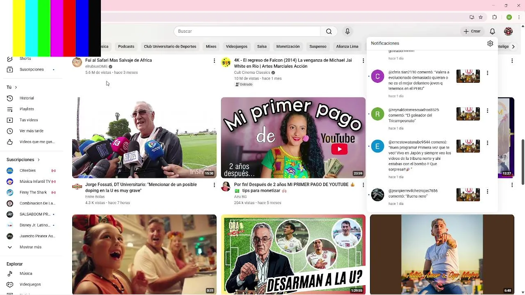Viewport: 525px width, 295px height.
Task: Open the notifications bell
Action: (492, 31)
